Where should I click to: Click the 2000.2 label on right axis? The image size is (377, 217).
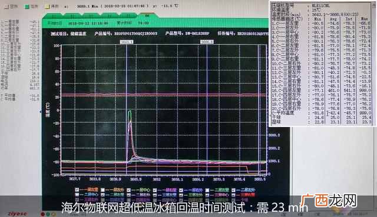point(274,148)
